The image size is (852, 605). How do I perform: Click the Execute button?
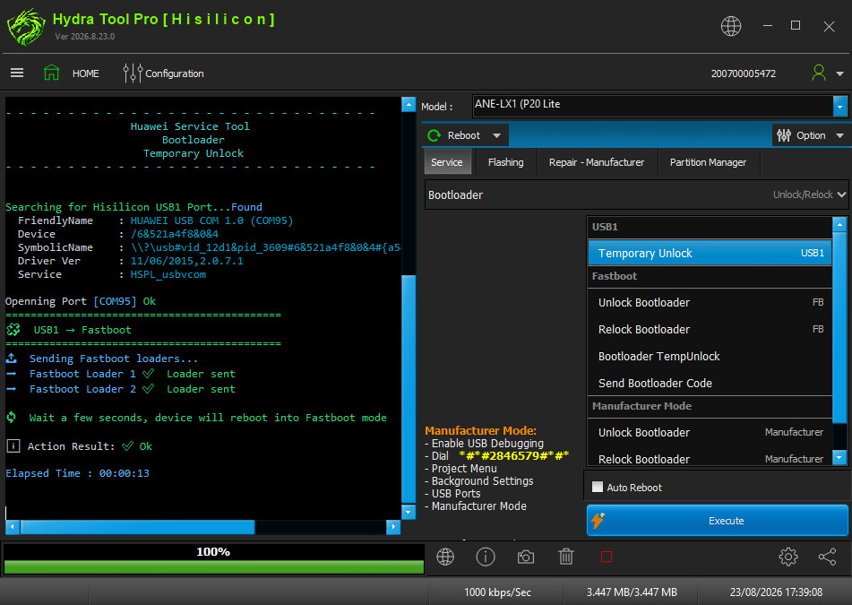[718, 520]
